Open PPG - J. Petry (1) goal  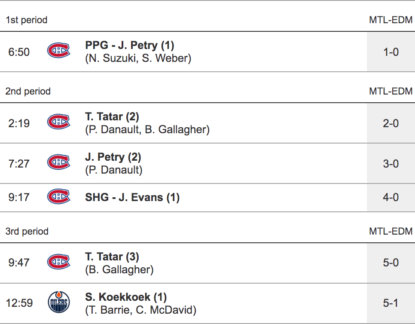point(130,45)
